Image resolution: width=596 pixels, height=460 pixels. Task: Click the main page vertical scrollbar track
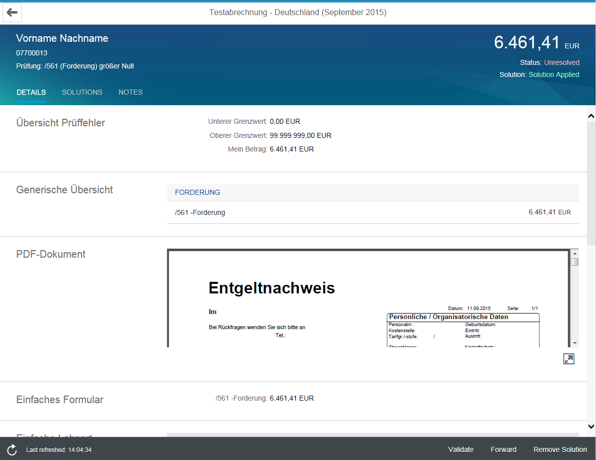(x=591, y=271)
